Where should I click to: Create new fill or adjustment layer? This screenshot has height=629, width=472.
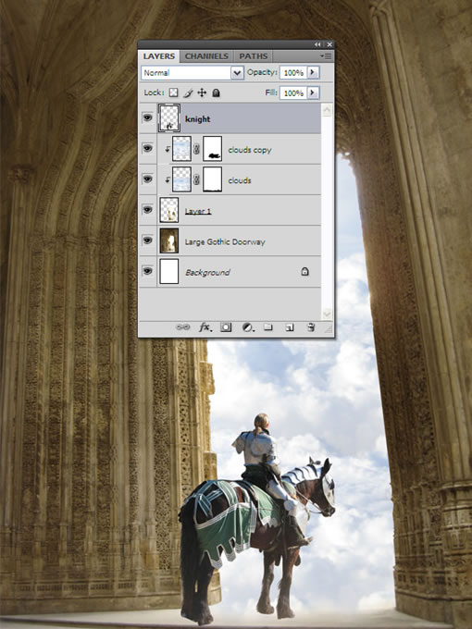pos(248,327)
